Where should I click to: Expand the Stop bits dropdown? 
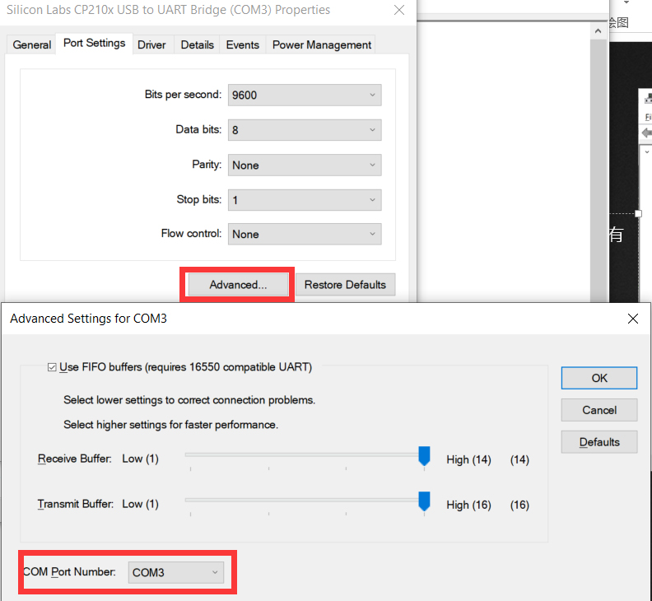pyautogui.click(x=305, y=200)
